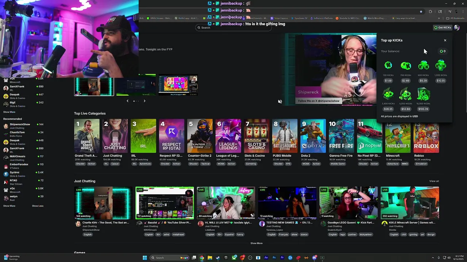Select the $52.69 price button
Viewport: 467px width, 262px height.
pos(406,109)
